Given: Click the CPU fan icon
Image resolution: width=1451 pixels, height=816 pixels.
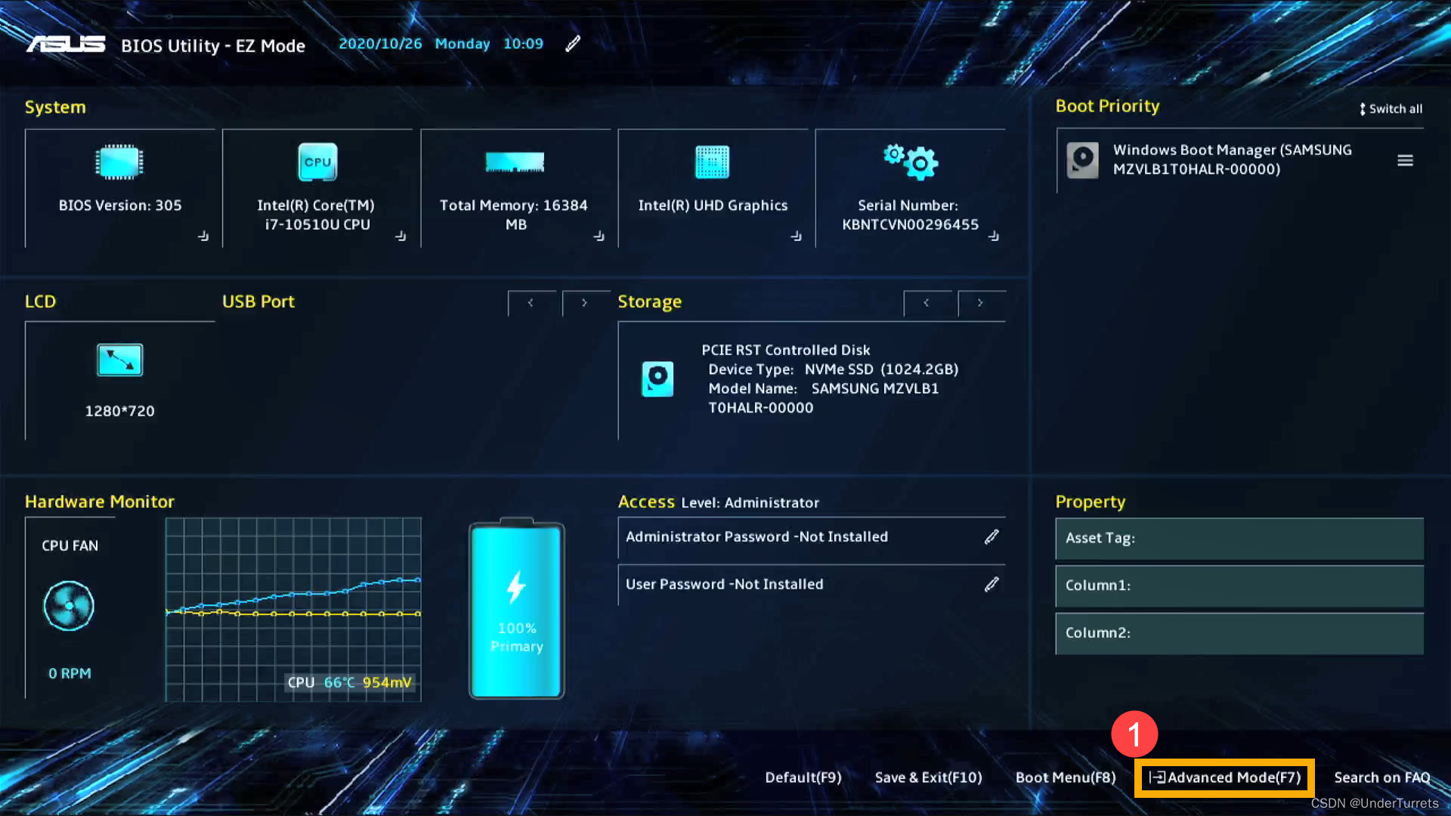Looking at the screenshot, I should pos(69,606).
